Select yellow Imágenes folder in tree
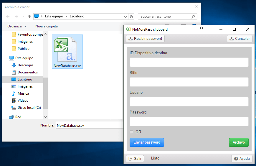This screenshot has height=166, width=256. [22, 42]
